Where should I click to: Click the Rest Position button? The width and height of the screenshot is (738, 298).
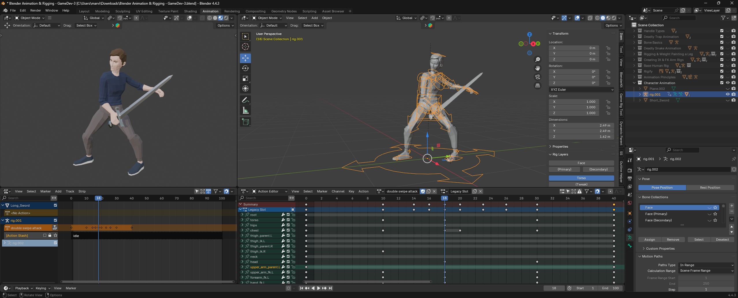(x=710, y=188)
